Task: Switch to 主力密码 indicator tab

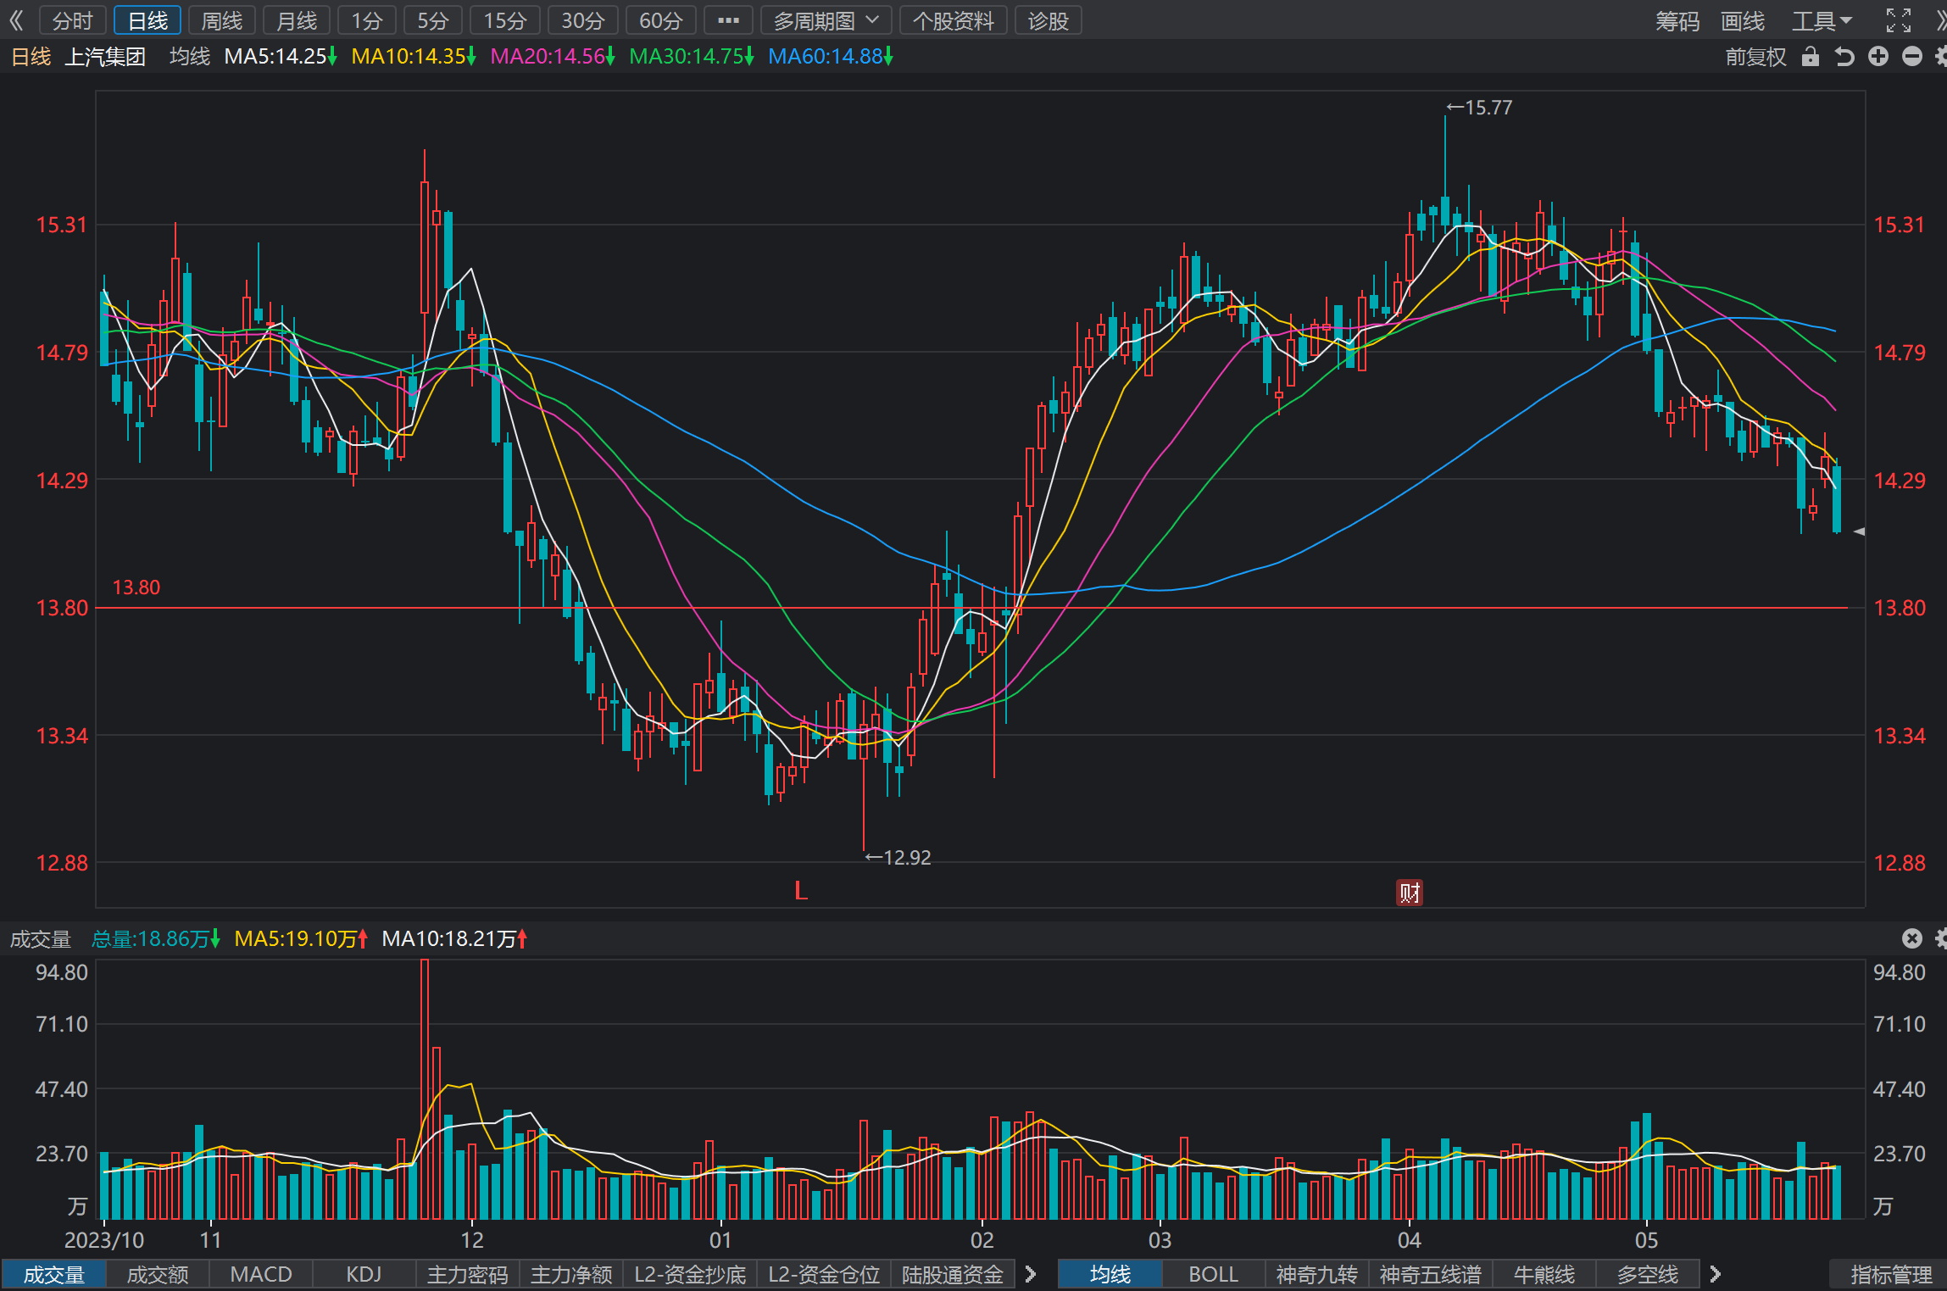Action: tap(468, 1275)
